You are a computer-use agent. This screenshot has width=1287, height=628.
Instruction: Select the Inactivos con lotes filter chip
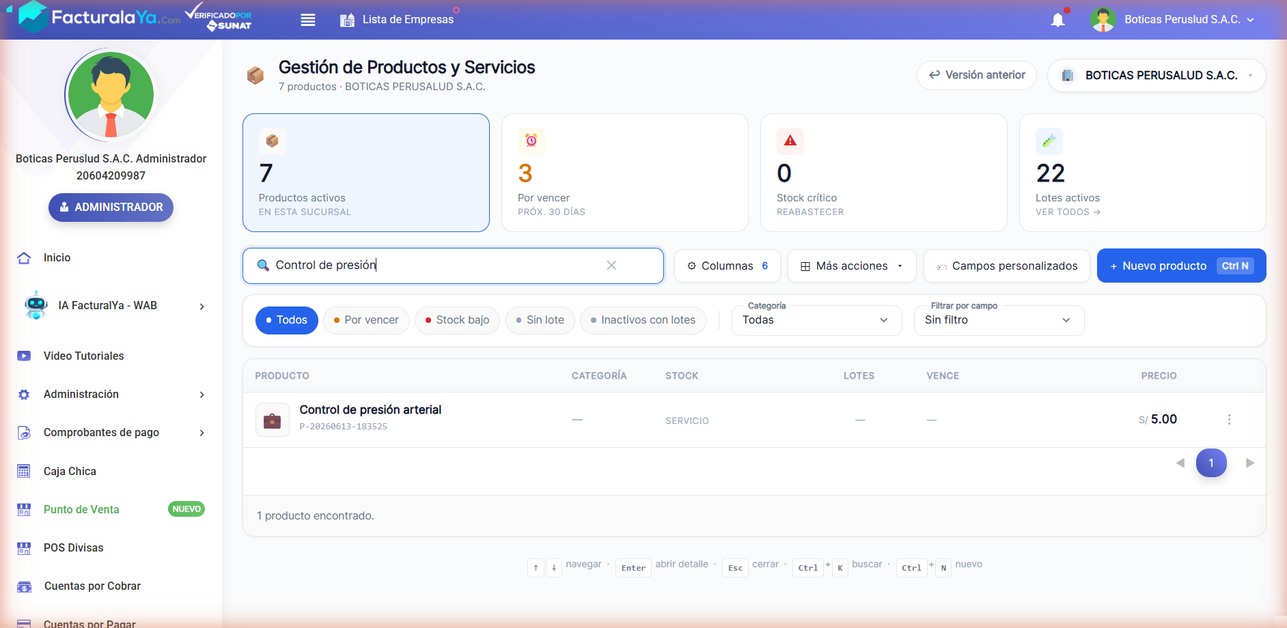pos(643,320)
